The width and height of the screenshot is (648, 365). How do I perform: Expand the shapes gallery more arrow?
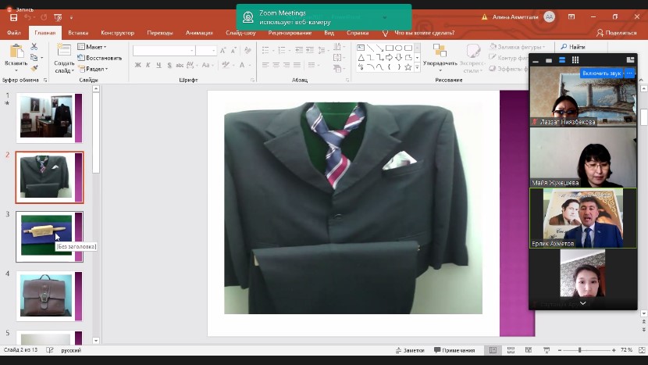(417, 68)
